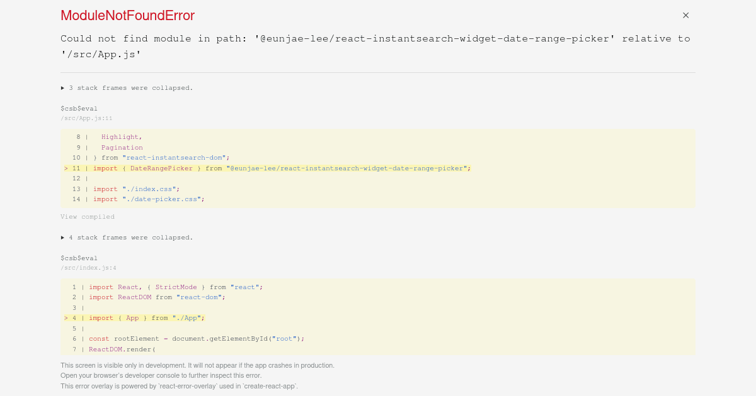
Task: Click the second $csb$eval stack frame label
Action: tap(79, 258)
